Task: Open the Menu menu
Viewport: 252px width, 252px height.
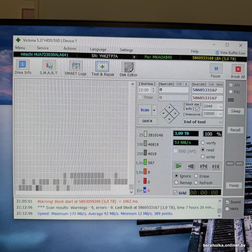Action: click(x=20, y=48)
